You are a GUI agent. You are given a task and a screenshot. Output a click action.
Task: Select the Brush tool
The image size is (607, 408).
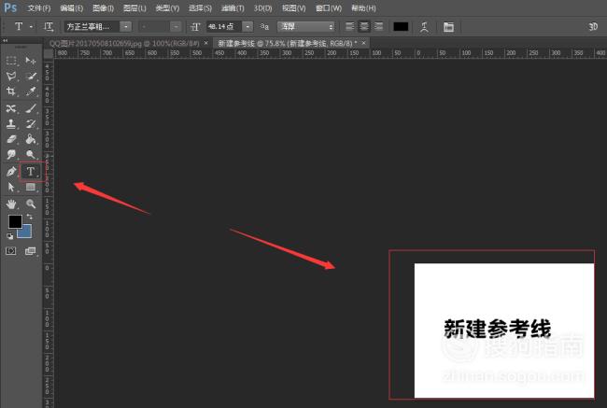click(30, 108)
